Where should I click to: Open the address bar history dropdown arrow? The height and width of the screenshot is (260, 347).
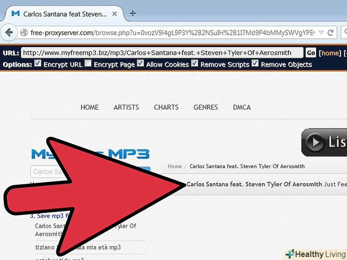[321, 33]
